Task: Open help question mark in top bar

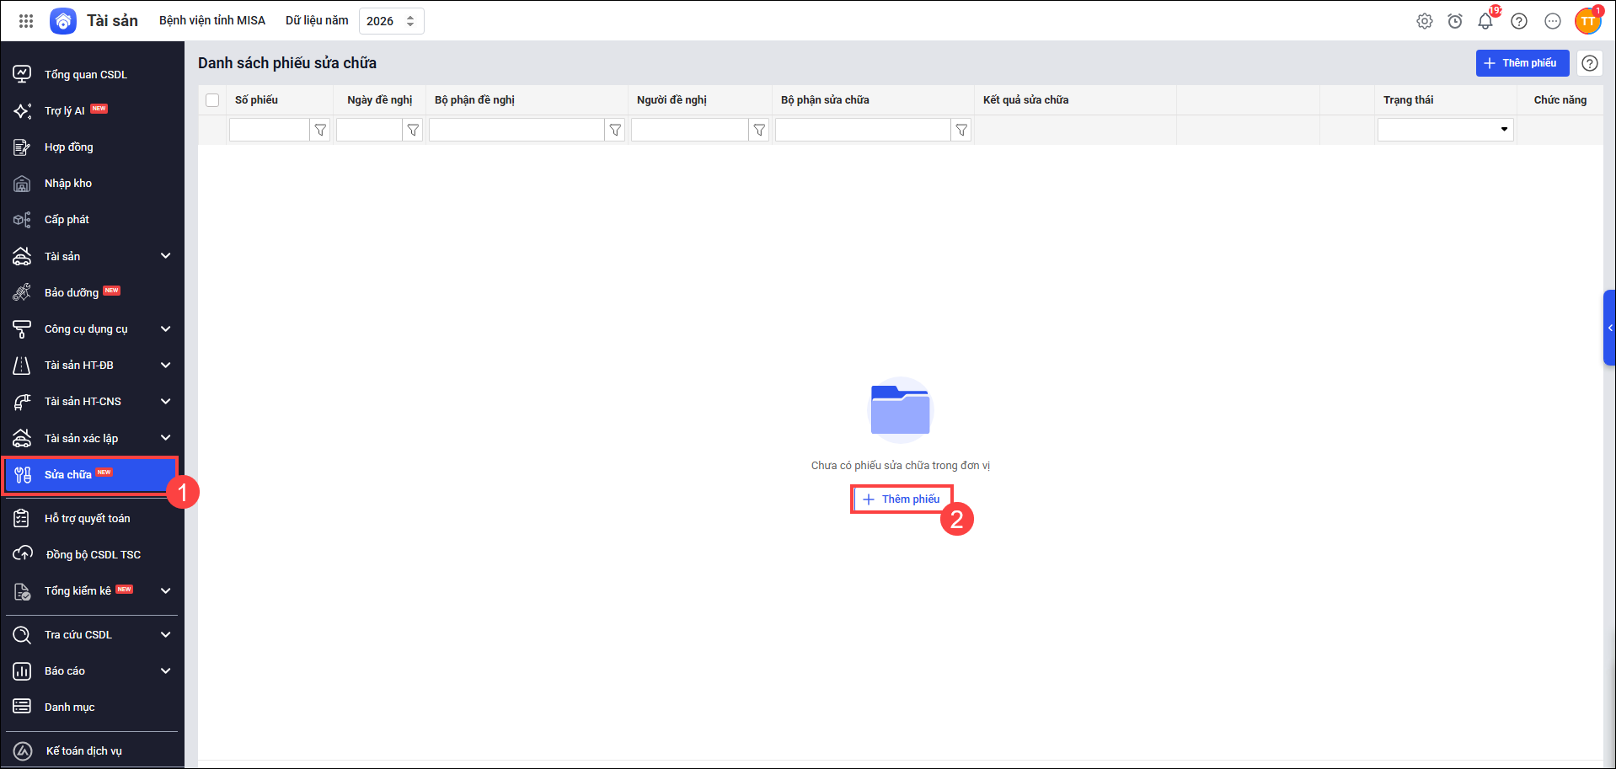Action: [1519, 21]
